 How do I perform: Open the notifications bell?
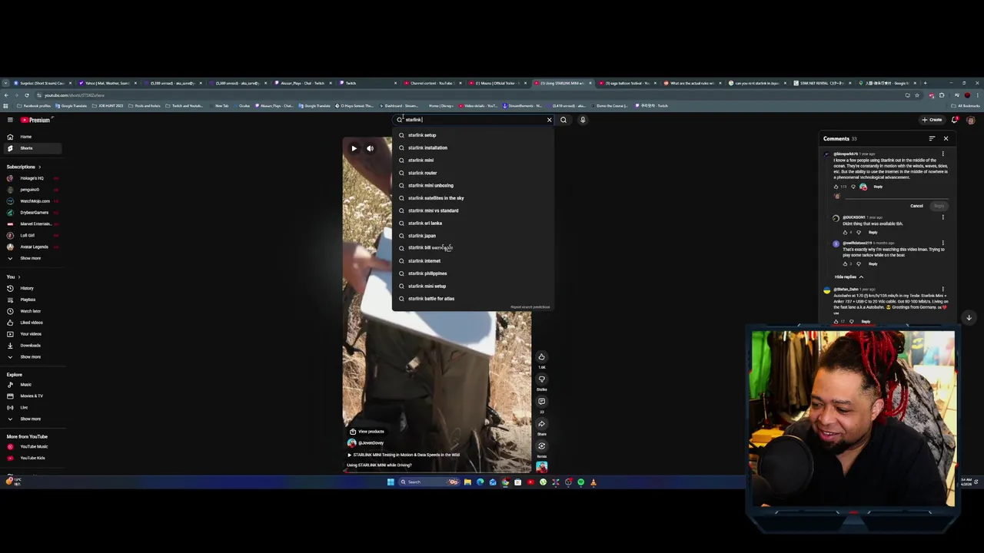tap(955, 120)
